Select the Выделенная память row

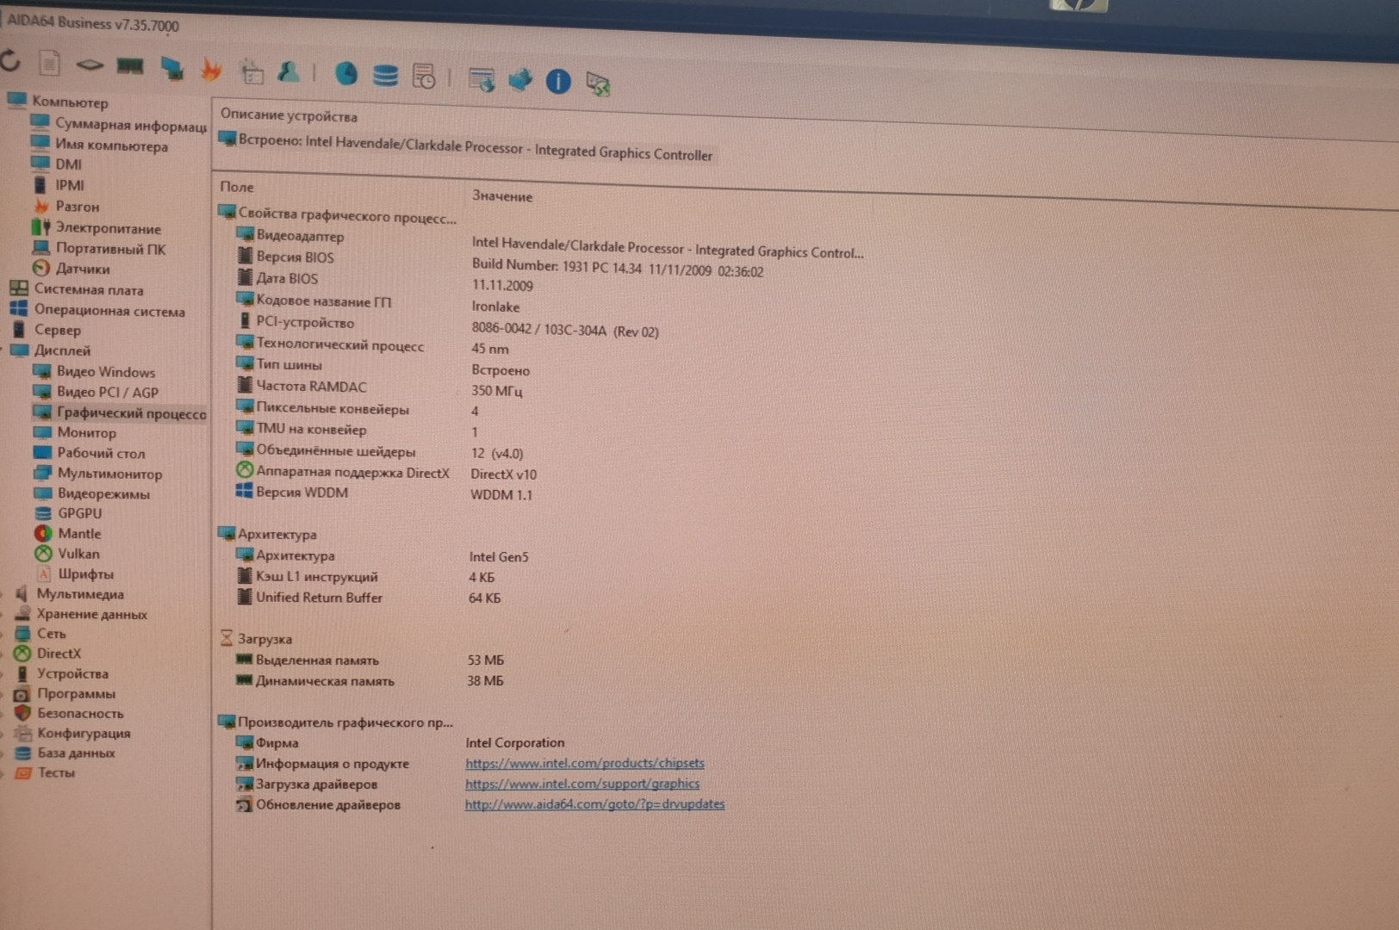pyautogui.click(x=370, y=660)
